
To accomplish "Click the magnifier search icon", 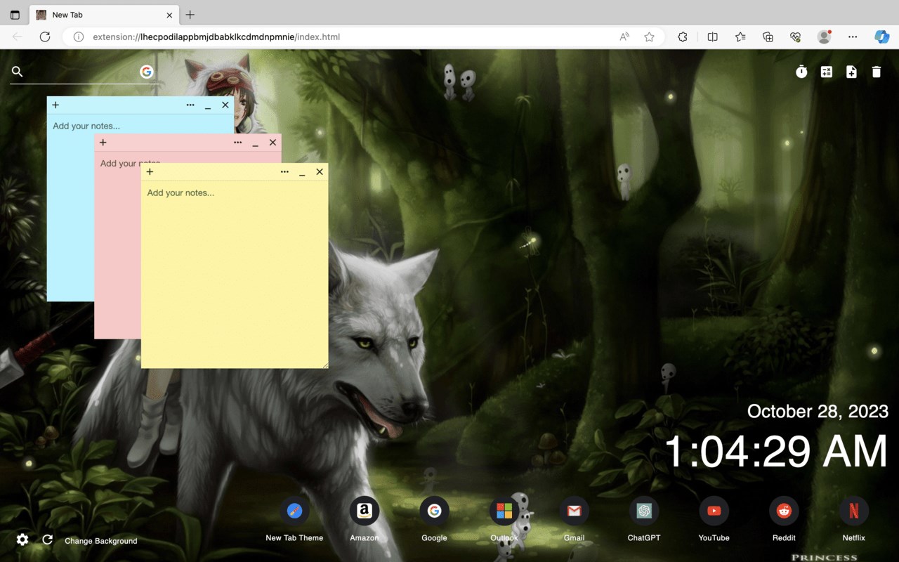I will tap(18, 72).
